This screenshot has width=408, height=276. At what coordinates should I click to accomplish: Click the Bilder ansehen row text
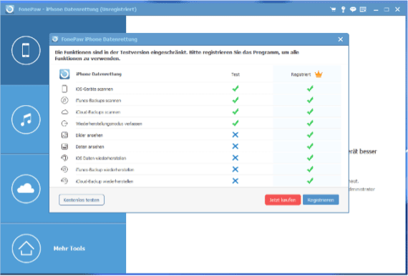(89, 135)
